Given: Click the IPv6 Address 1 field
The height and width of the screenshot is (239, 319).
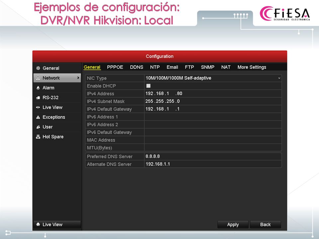Looking at the screenshot, I should [x=213, y=117].
